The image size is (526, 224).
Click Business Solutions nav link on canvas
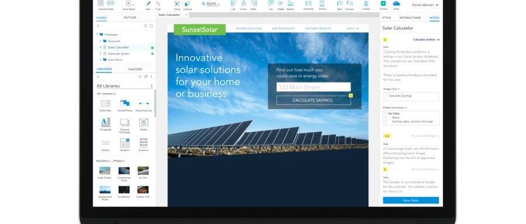coord(249,29)
